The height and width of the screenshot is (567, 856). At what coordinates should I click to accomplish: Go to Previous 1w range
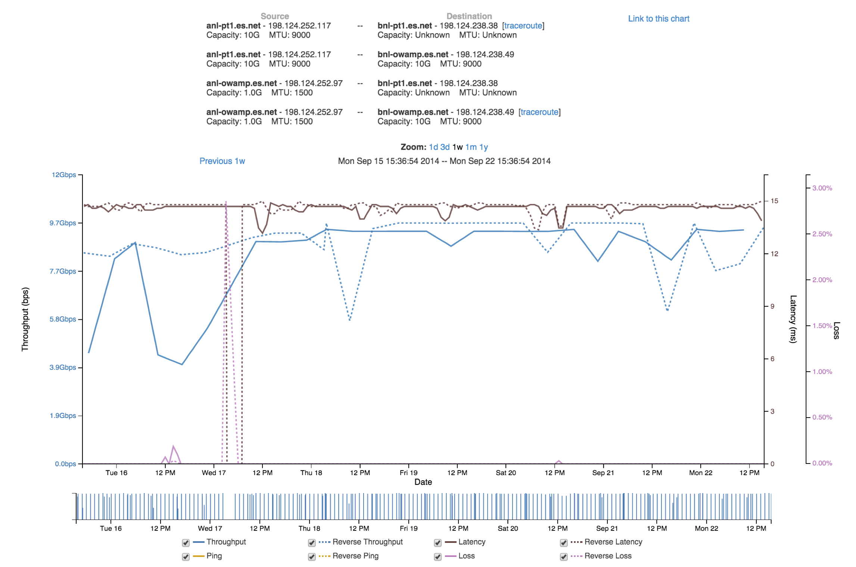222,161
